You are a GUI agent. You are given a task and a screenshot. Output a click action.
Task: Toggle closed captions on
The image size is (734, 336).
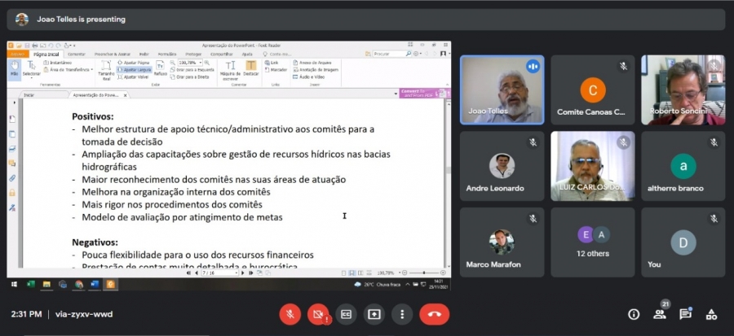tap(347, 314)
